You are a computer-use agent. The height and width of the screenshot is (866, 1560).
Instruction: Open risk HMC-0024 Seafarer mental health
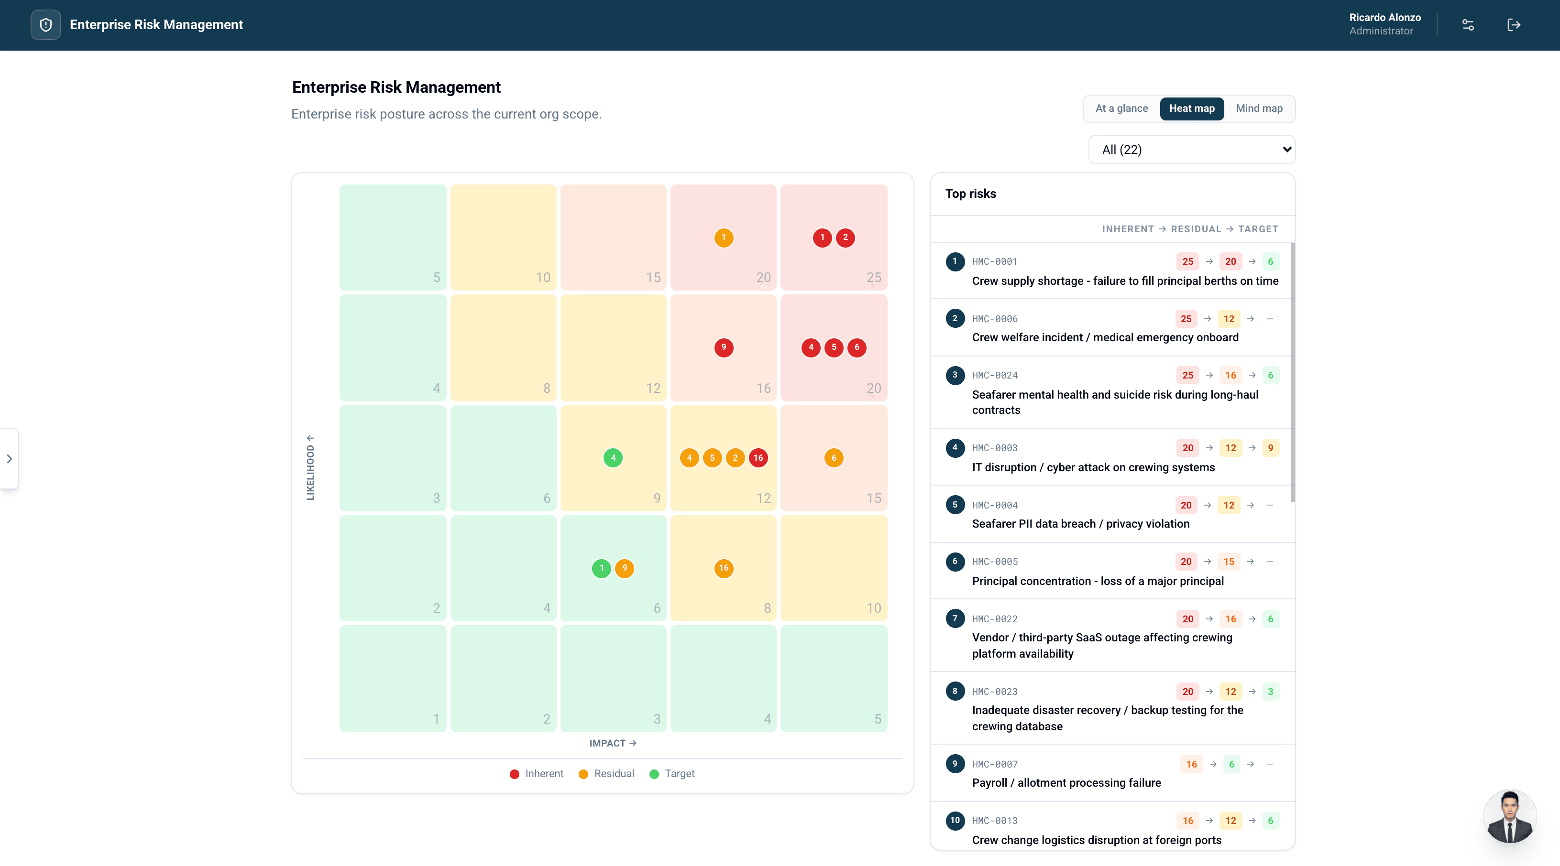click(1112, 392)
